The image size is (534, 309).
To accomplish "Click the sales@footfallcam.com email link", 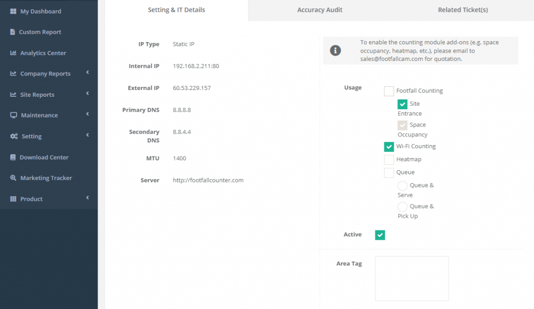I will tap(382, 59).
